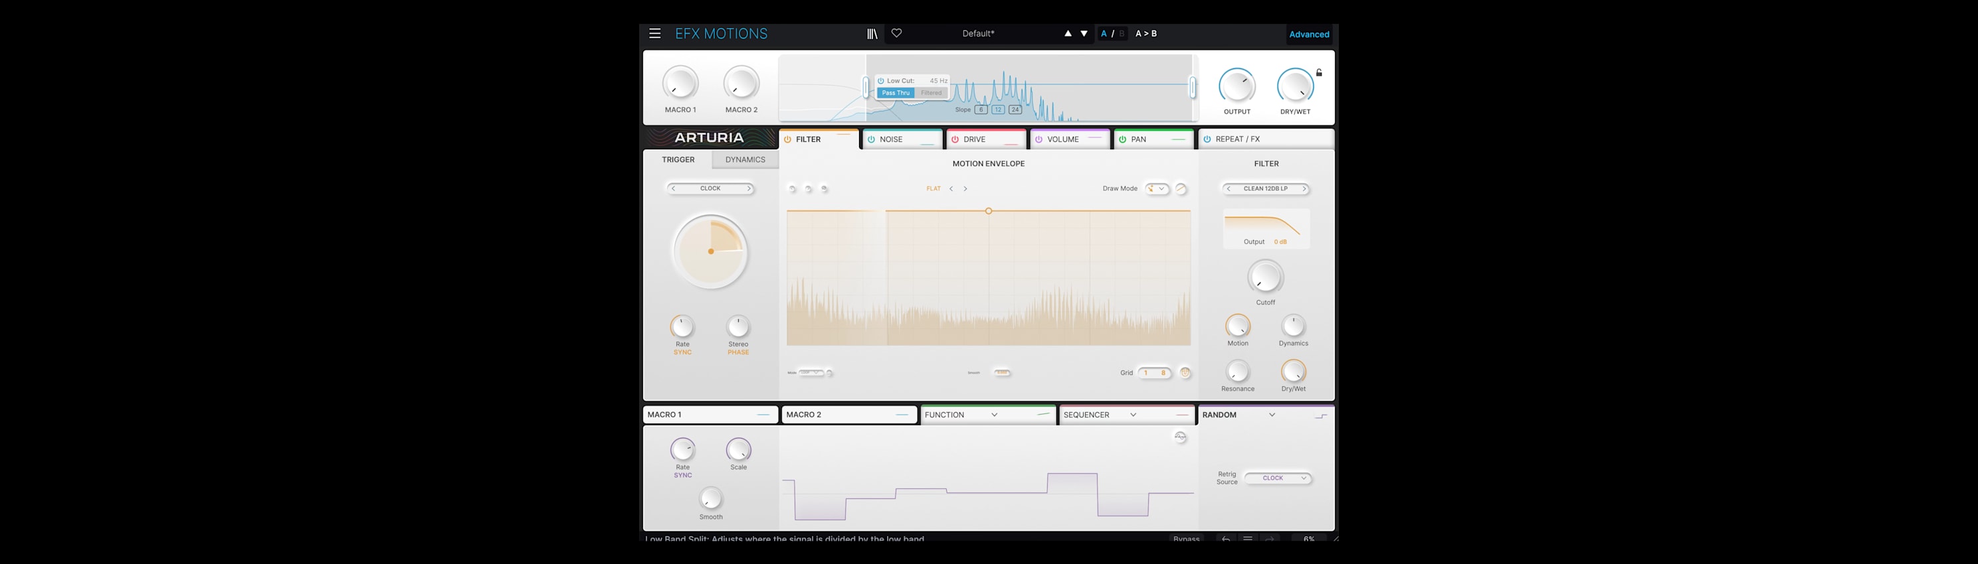Click the low band split handle in spectrum
The image size is (1978, 564).
pos(866,88)
